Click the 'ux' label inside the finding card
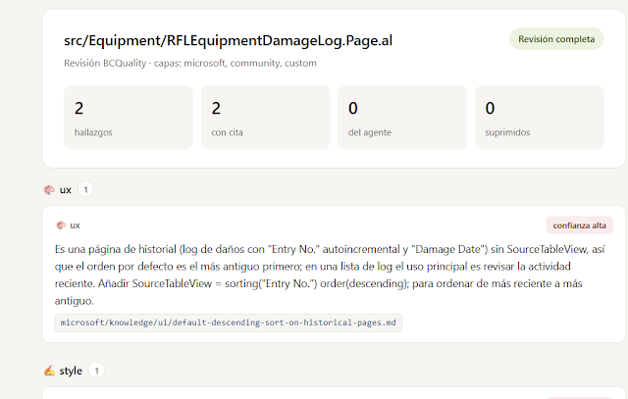This screenshot has width=628, height=399. (x=75, y=225)
